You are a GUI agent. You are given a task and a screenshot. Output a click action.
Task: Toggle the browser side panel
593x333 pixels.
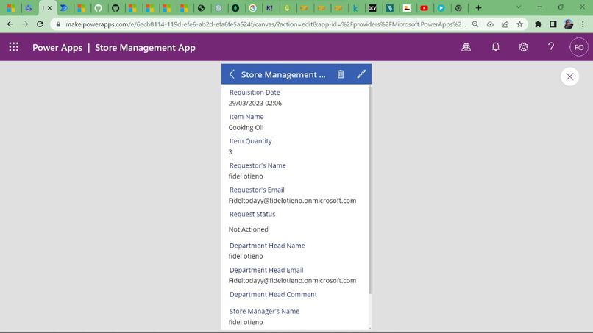(x=553, y=24)
